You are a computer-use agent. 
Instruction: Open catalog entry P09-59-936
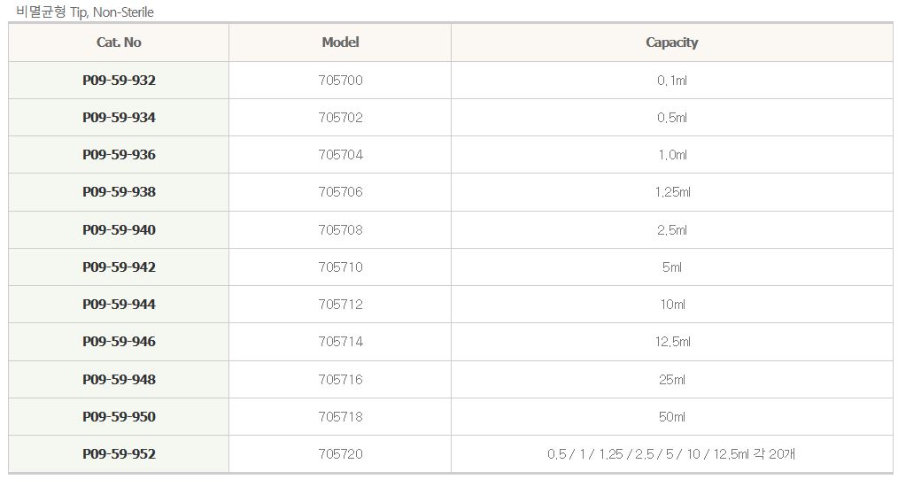pyautogui.click(x=119, y=155)
